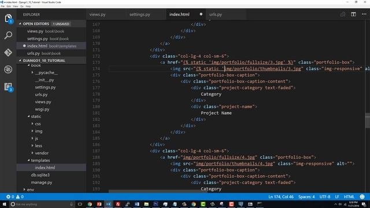Screen dimensions: 370x208
Task: Click the Cortana microphone icon
Action: (x=71, y=204)
